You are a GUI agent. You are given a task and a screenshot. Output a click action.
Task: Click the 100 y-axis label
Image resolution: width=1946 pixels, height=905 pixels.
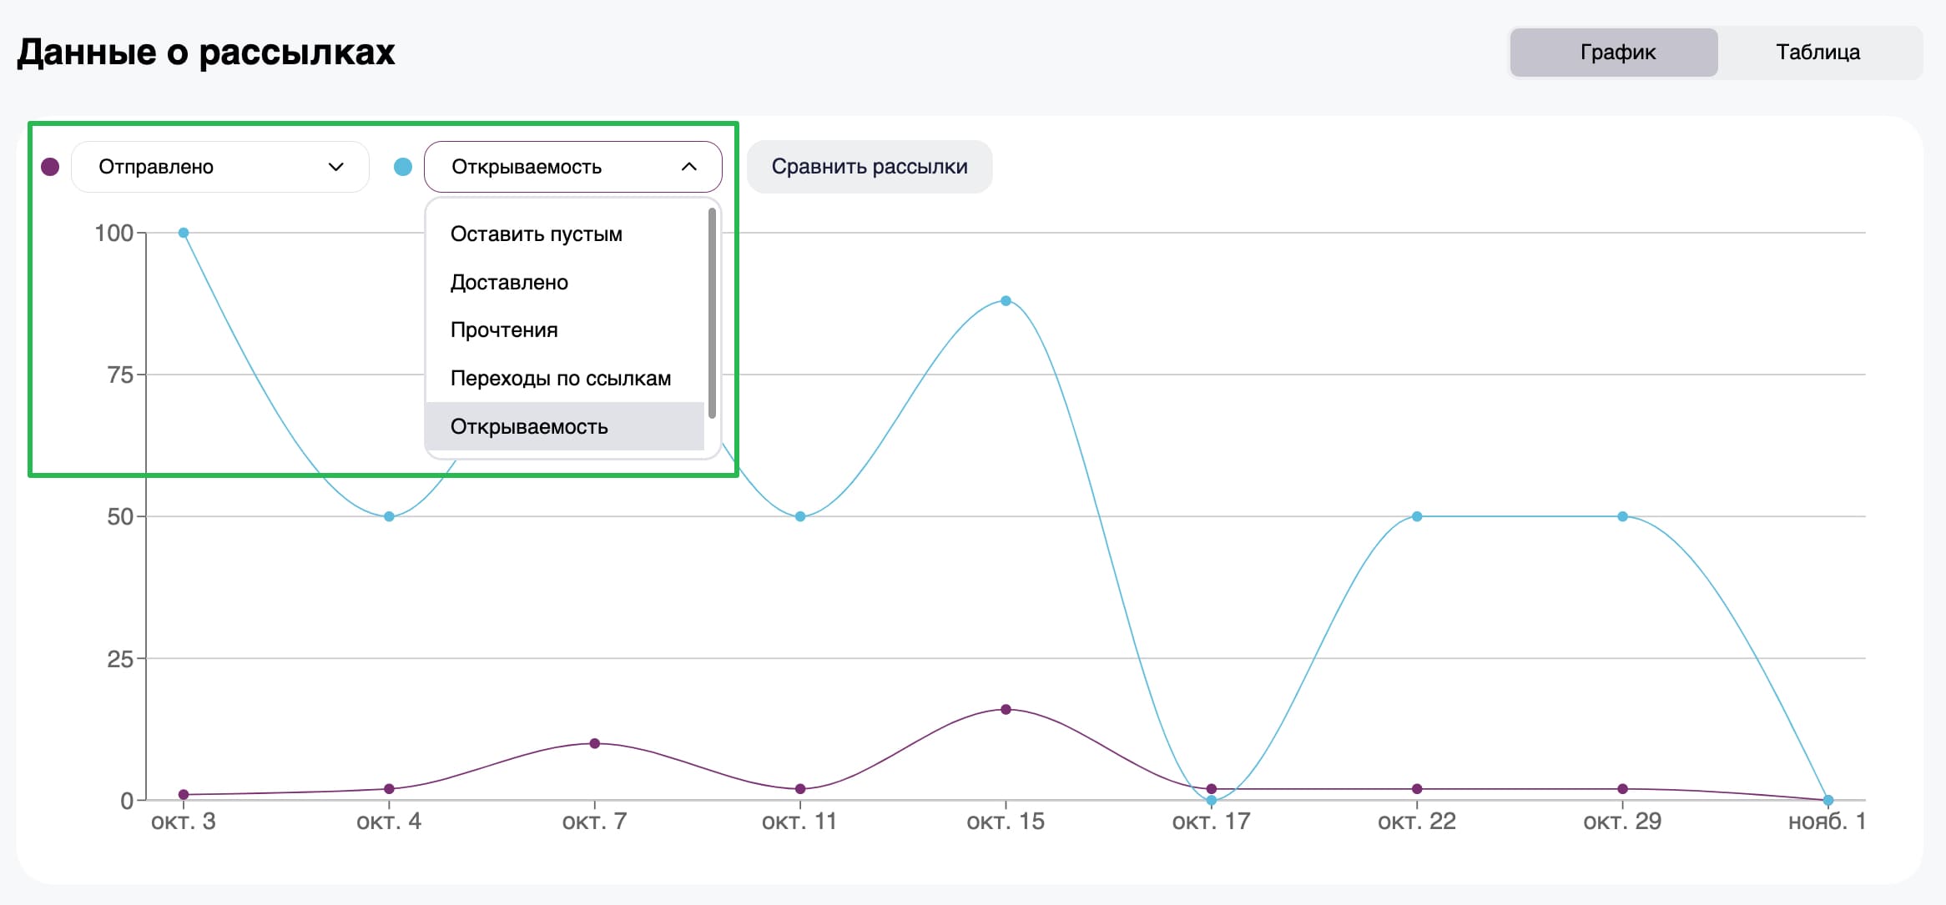(x=114, y=233)
